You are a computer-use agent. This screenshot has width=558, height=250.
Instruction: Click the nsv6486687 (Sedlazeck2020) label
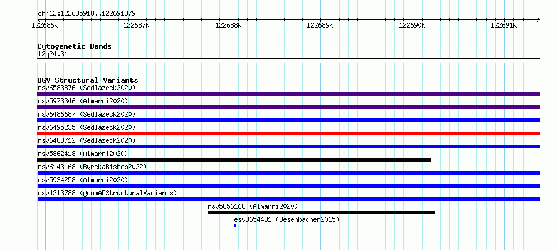click(87, 114)
